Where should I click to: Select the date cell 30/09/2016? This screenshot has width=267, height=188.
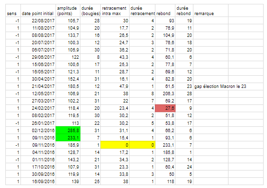(x=38, y=174)
